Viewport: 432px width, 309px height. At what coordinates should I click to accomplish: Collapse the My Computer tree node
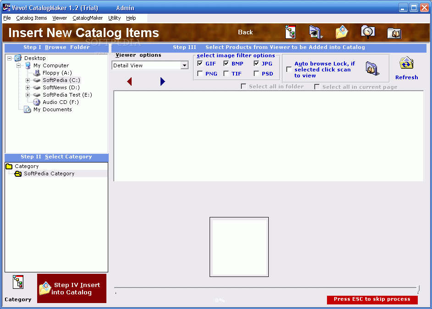19,66
